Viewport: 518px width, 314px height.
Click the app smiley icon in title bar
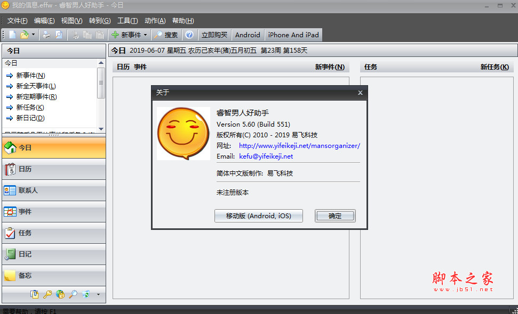6,5
